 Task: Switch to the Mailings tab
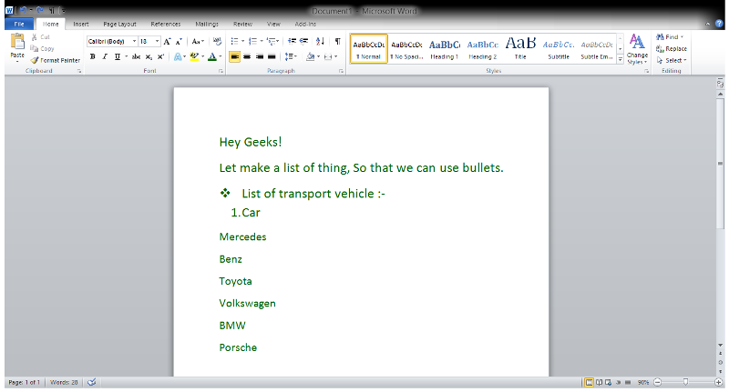coord(207,24)
